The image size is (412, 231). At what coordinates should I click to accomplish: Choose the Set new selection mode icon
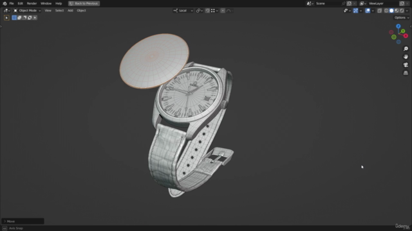(14, 17)
